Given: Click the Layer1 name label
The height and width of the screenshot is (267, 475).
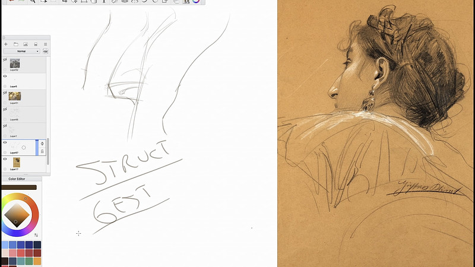Looking at the screenshot, I should click(x=13, y=136).
